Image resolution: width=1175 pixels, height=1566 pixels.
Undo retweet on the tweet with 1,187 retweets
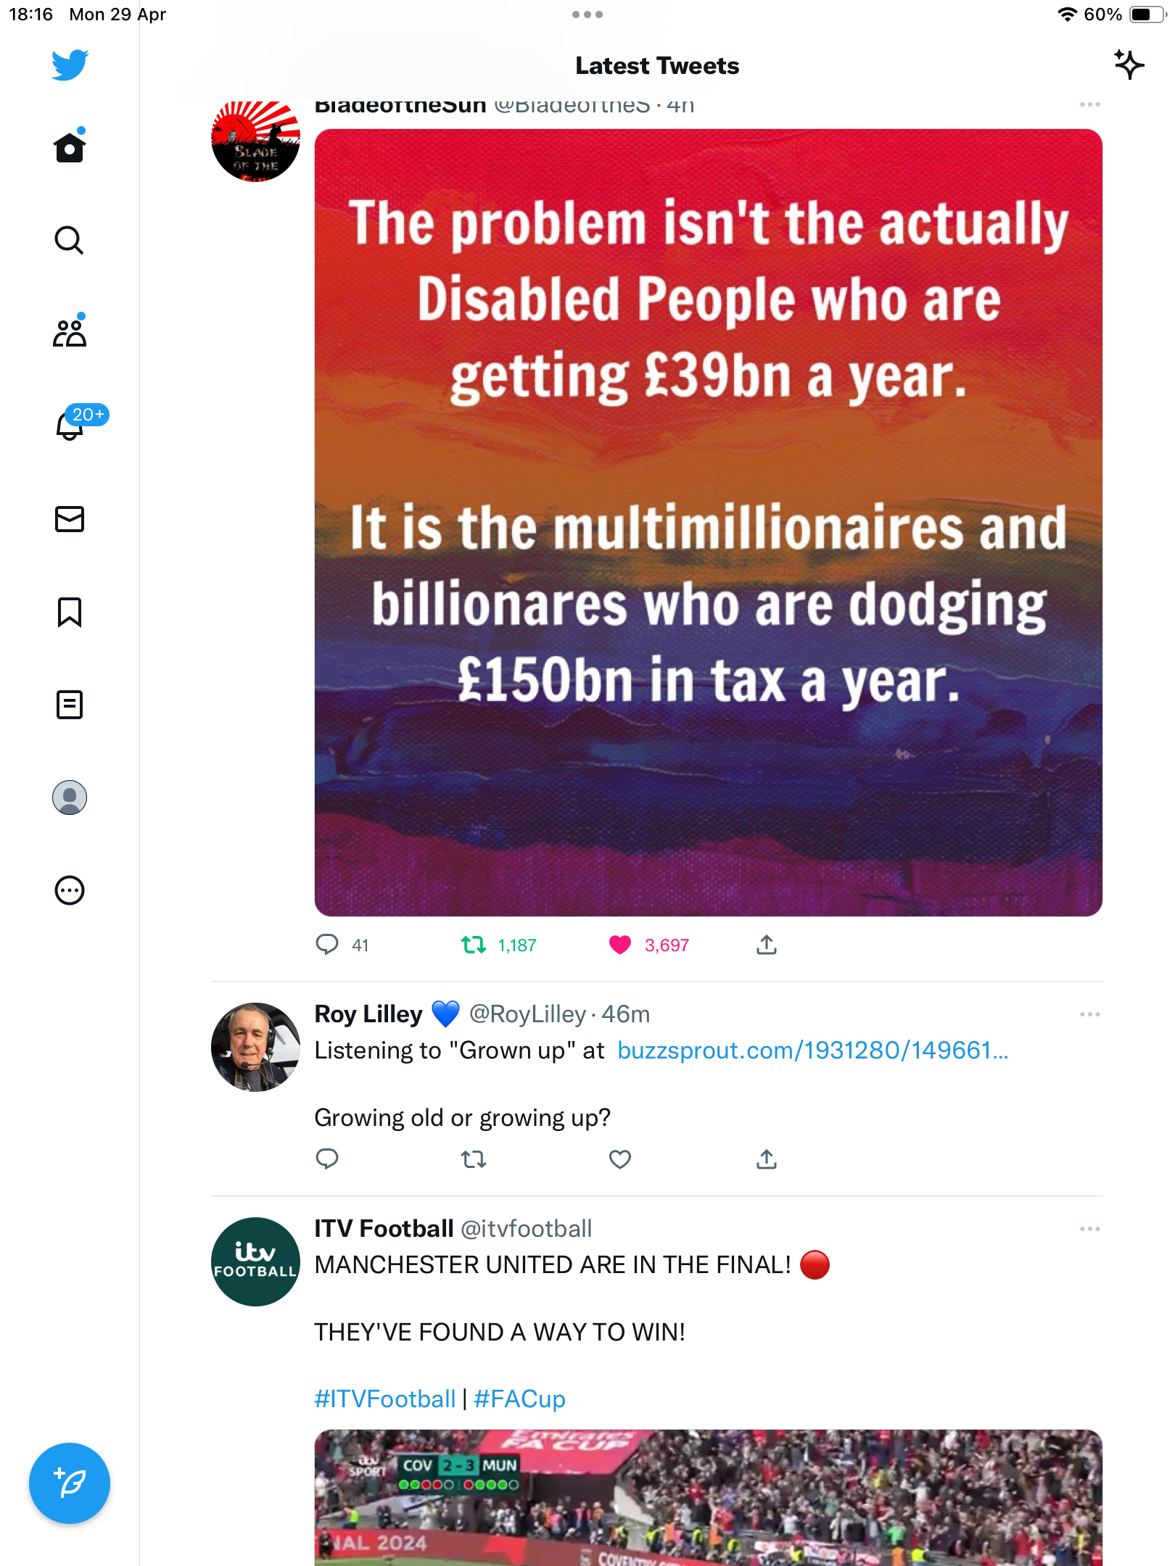(474, 945)
